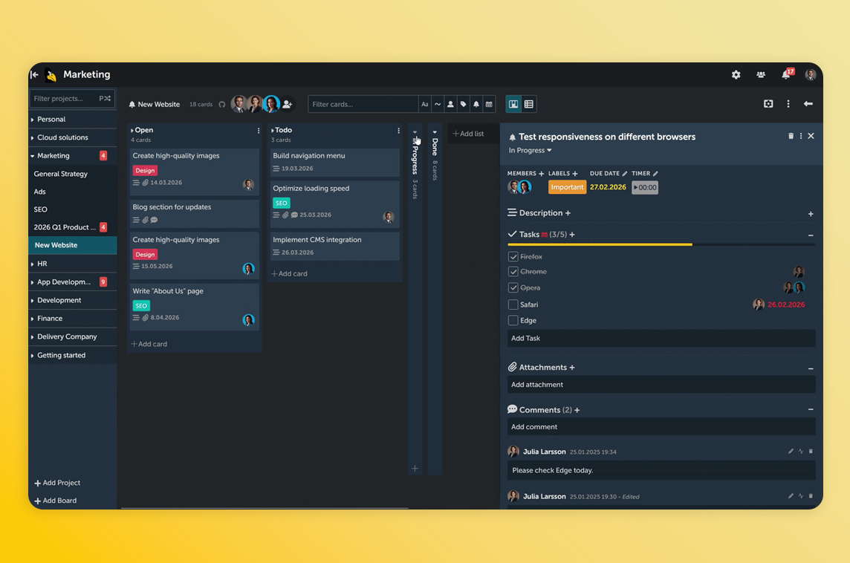The width and height of the screenshot is (850, 563).
Task: Click the orange Important label
Action: pos(567,188)
